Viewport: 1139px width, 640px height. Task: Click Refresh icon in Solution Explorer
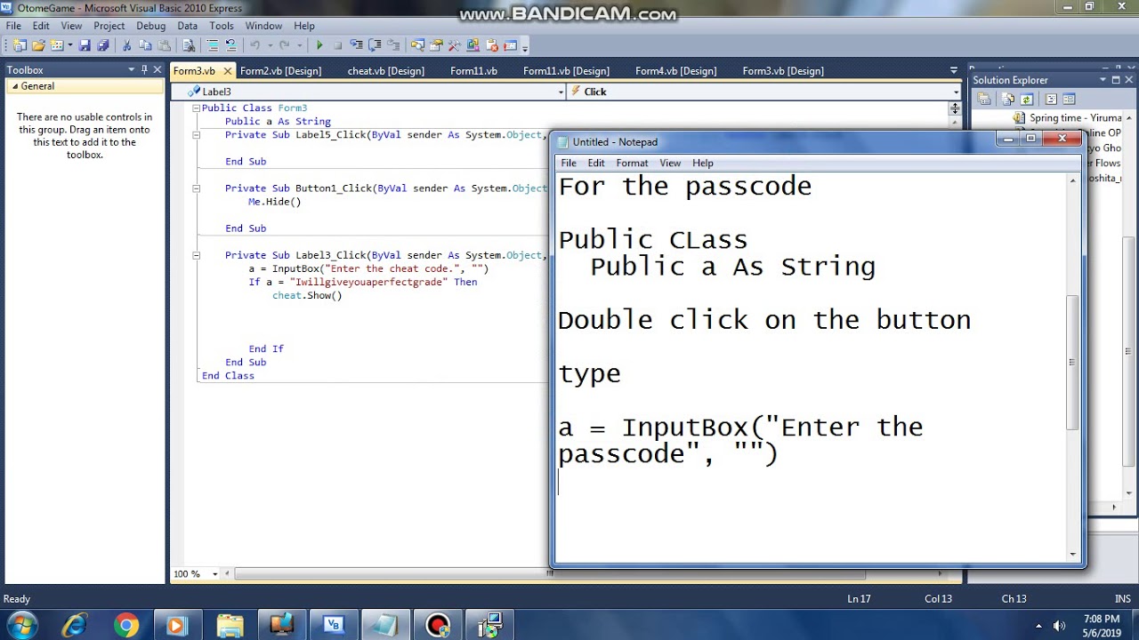[1027, 99]
